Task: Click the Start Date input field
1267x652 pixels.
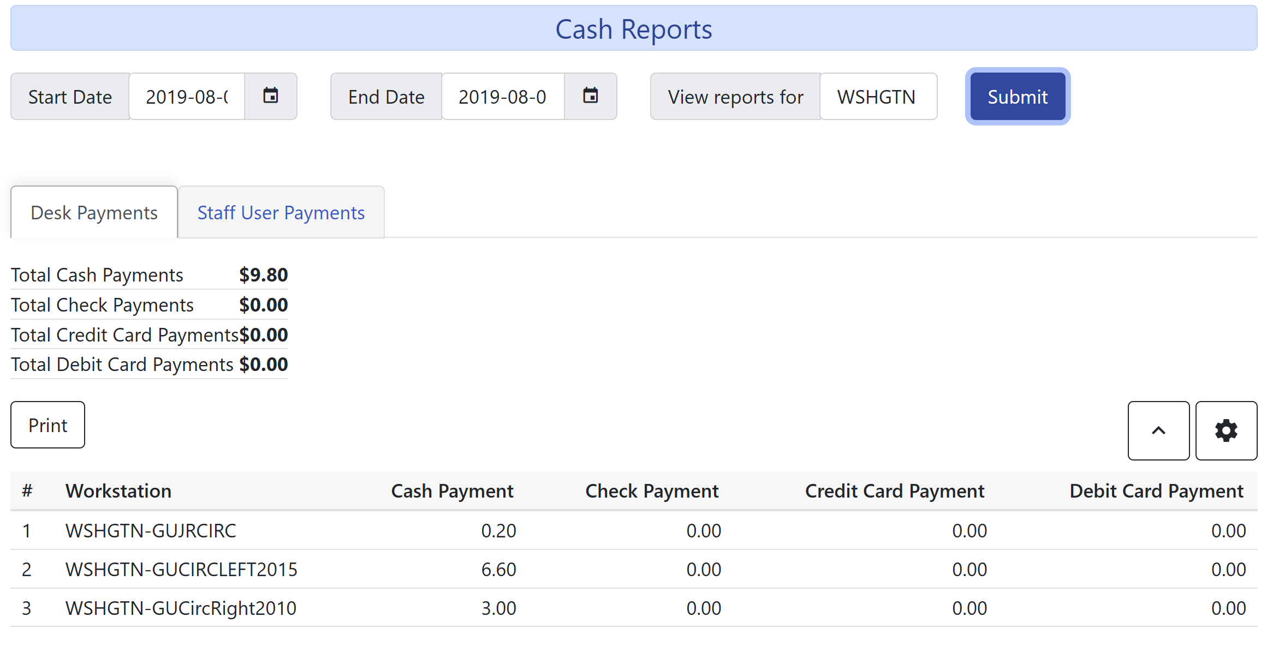Action: point(186,96)
